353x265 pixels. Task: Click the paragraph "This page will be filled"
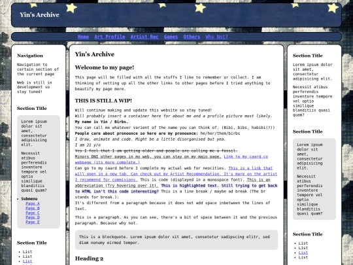[173, 83]
